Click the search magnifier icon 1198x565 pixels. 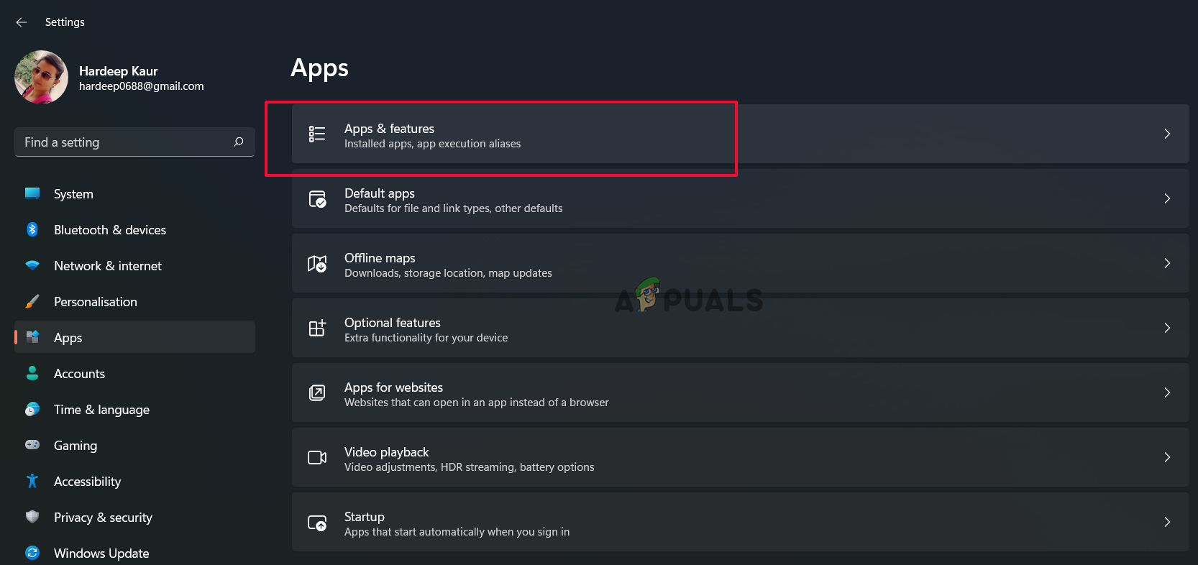click(x=239, y=142)
